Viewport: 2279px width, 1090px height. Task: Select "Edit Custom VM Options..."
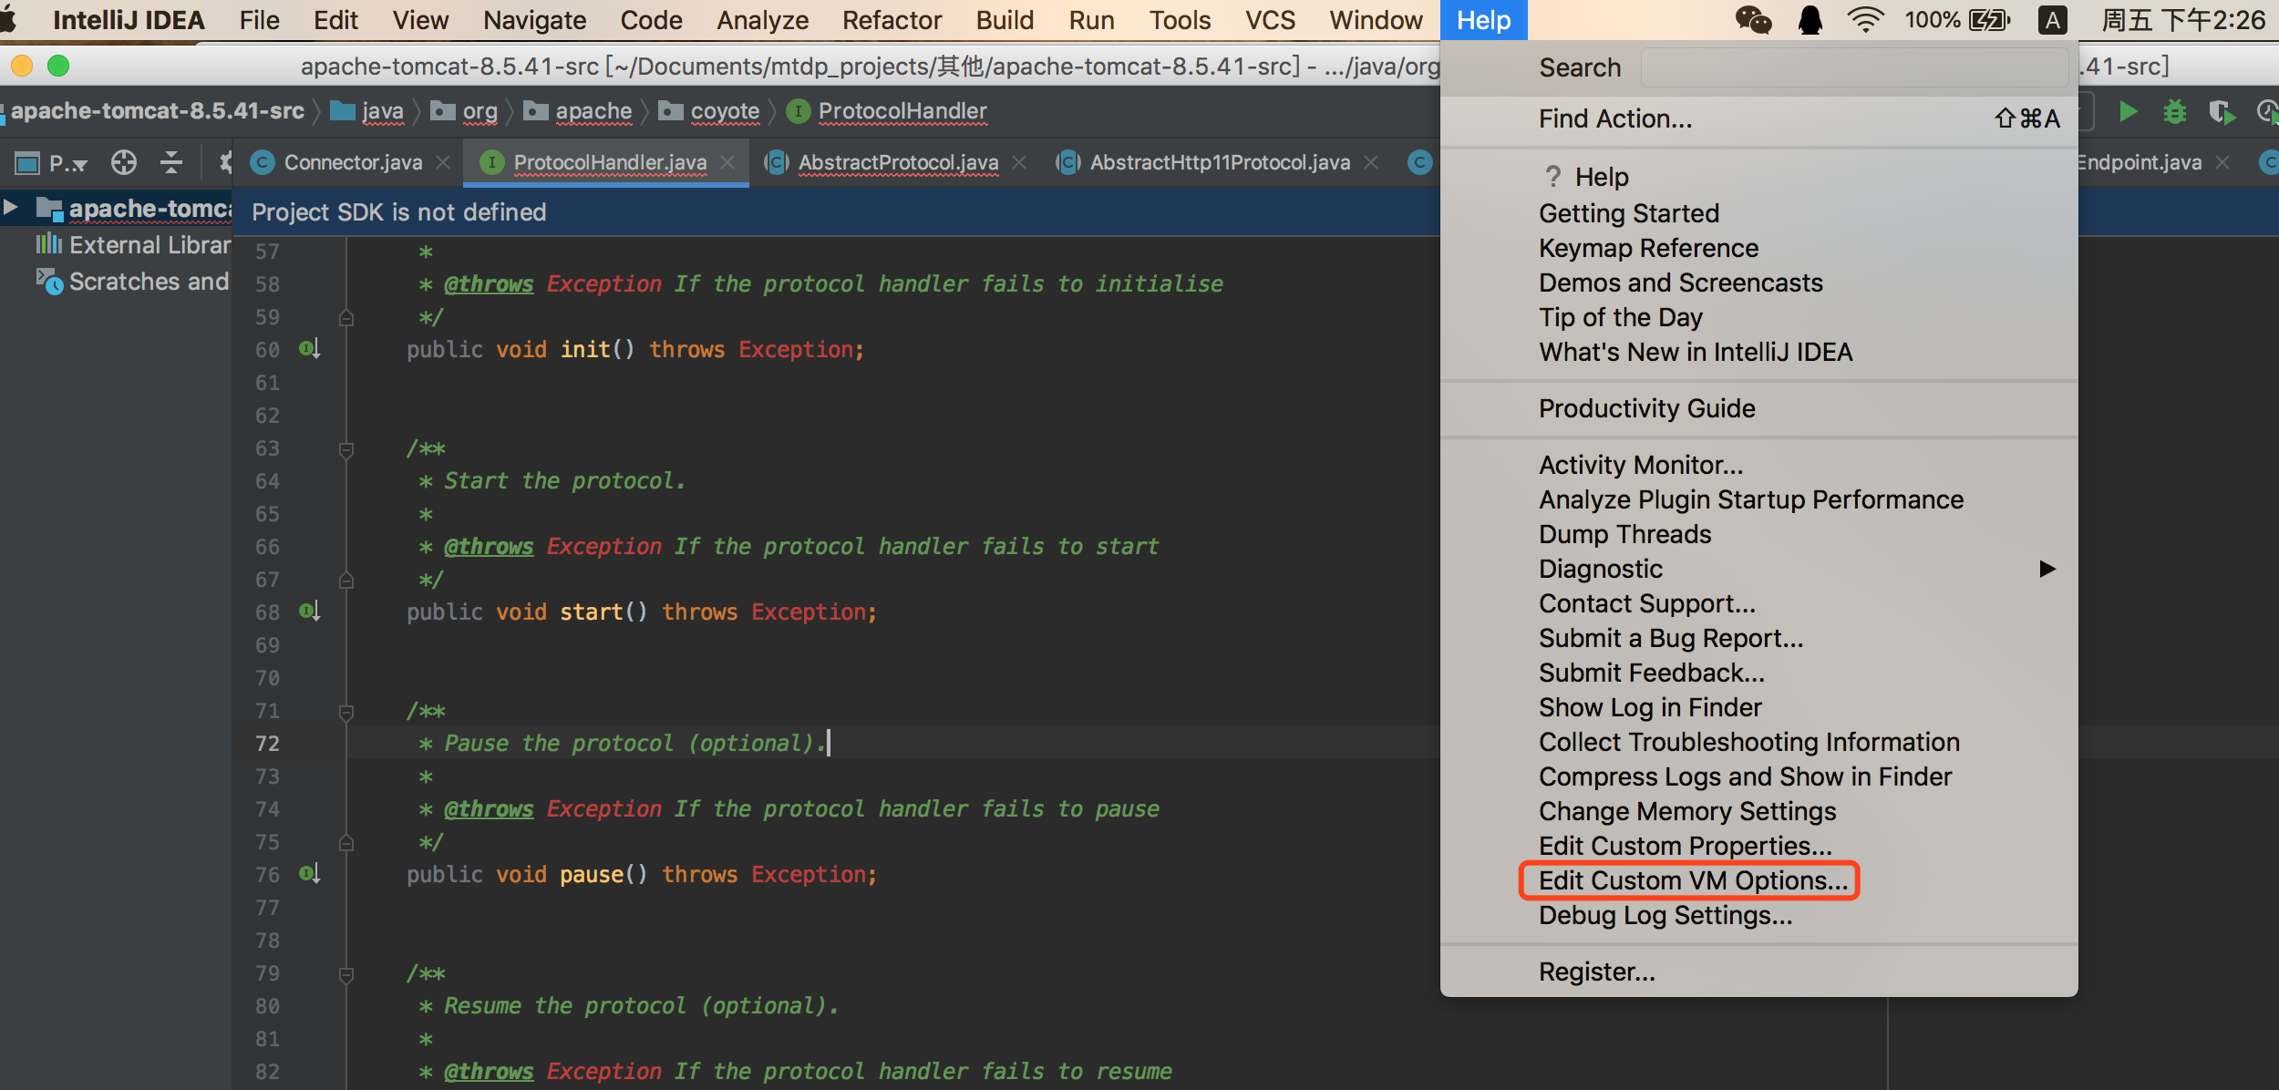[x=1688, y=880]
